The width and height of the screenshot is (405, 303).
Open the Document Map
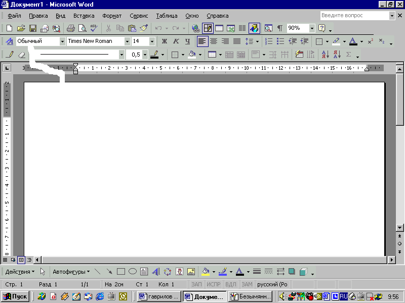(268, 28)
